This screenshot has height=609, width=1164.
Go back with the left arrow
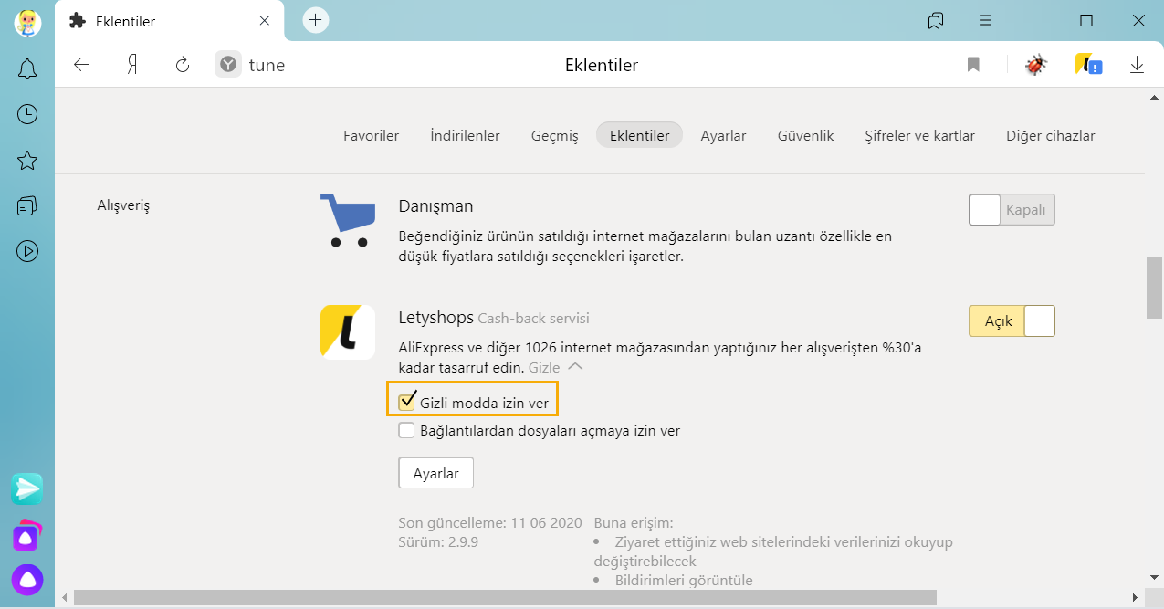(82, 65)
